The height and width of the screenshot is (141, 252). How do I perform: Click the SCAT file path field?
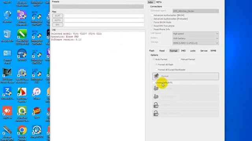click(104, 16)
